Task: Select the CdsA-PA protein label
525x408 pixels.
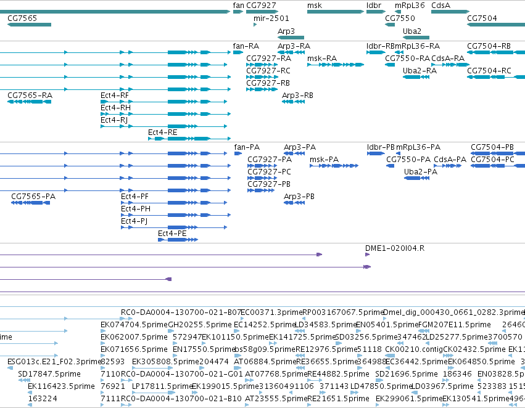Action: [x=450, y=160]
